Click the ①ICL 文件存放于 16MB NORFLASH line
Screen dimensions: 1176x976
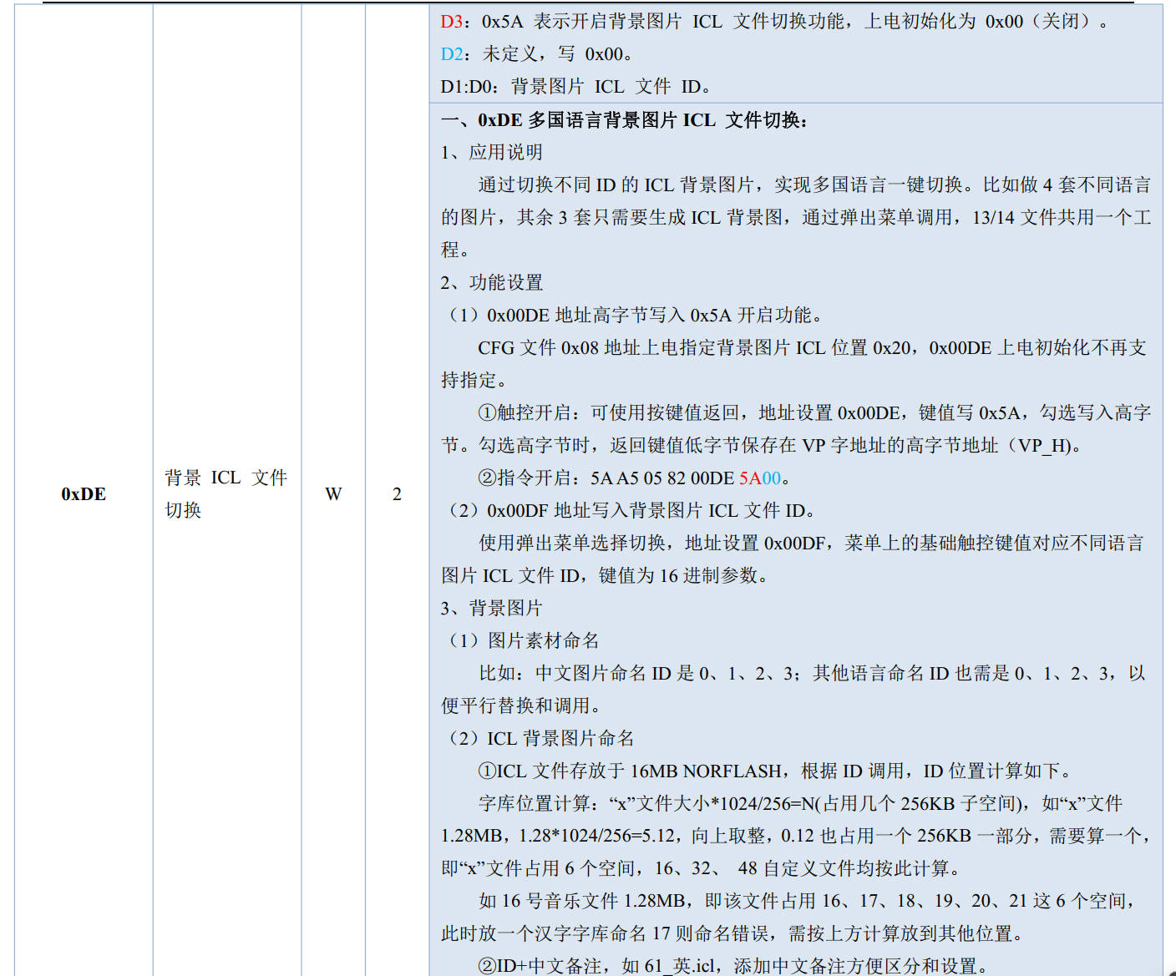click(774, 771)
